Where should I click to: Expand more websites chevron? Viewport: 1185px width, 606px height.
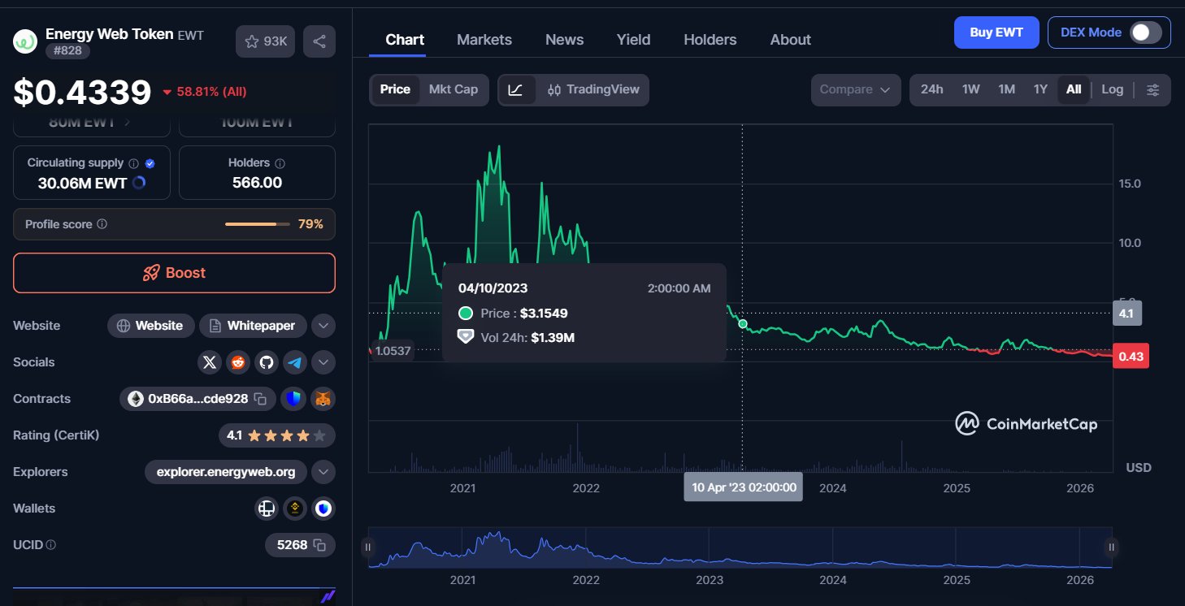coord(323,326)
